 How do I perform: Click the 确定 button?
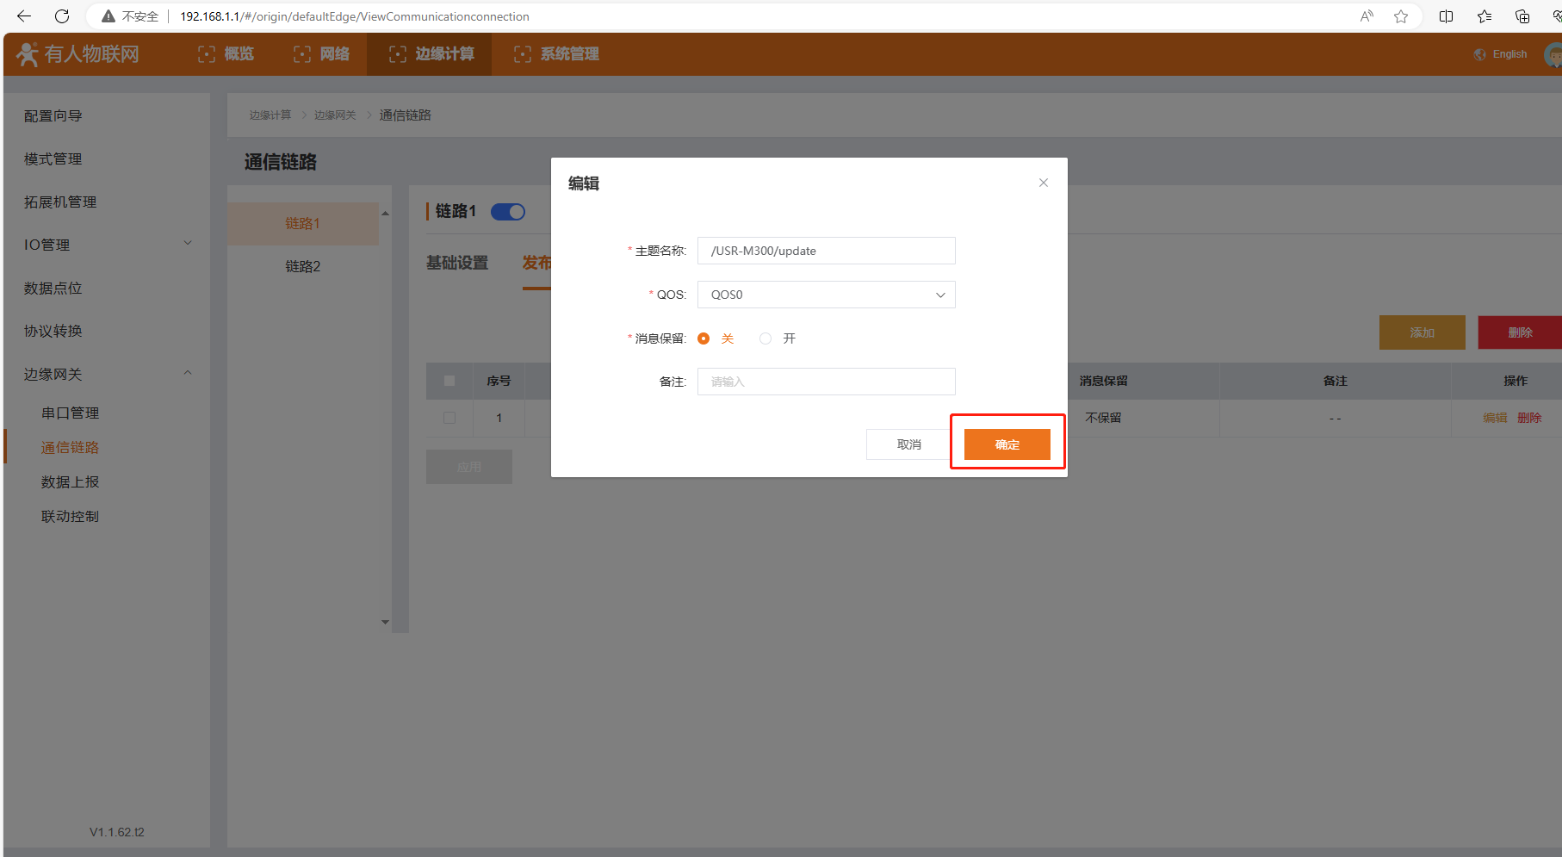point(1007,444)
